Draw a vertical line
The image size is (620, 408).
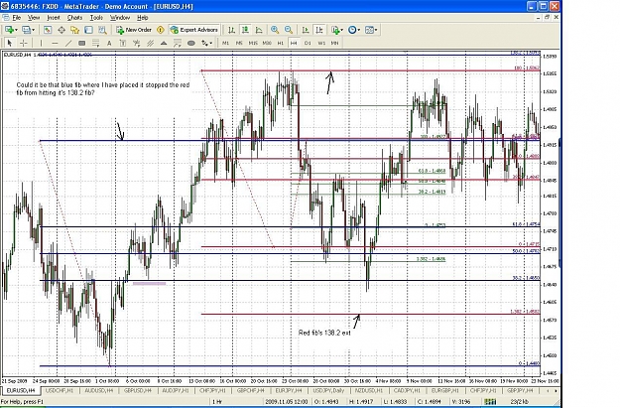[x=41, y=43]
